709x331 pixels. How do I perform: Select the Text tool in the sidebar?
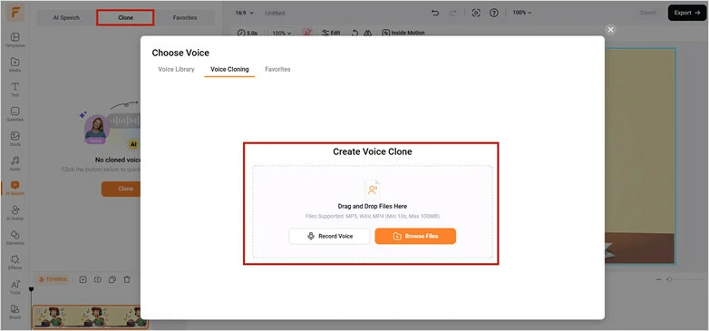[x=15, y=89]
